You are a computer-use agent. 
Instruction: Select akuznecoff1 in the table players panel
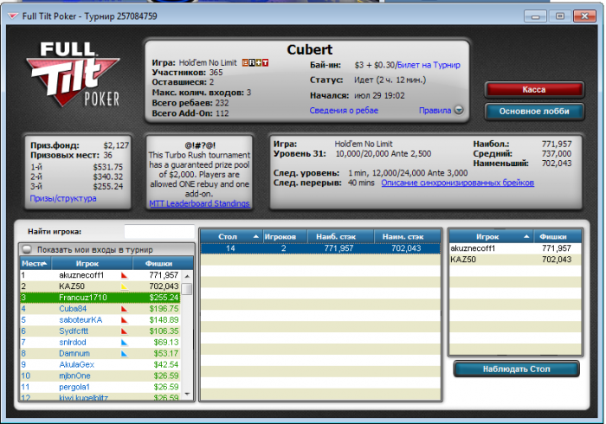pyautogui.click(x=515, y=248)
